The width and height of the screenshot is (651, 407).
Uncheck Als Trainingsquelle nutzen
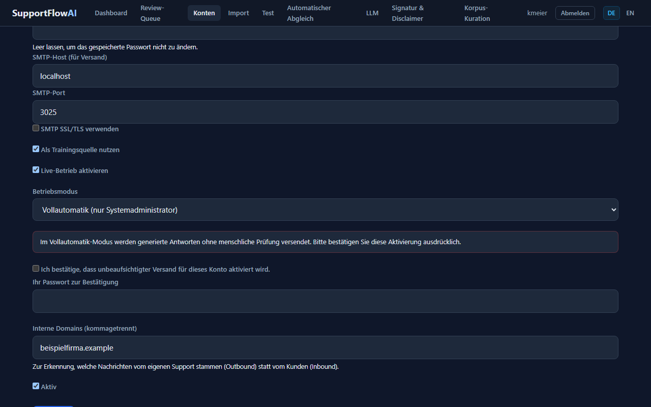pos(36,149)
